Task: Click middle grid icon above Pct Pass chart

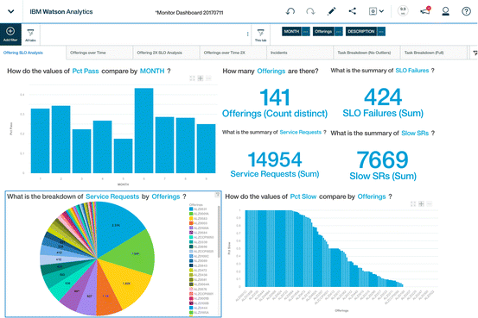Action: pos(201,78)
